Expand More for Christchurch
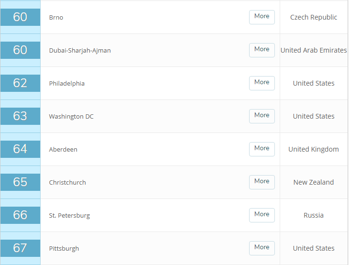349x265 pixels. (x=262, y=182)
